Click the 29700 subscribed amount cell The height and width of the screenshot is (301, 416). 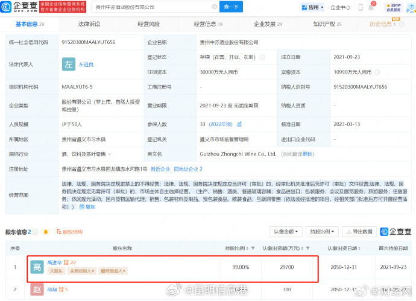[x=287, y=267]
